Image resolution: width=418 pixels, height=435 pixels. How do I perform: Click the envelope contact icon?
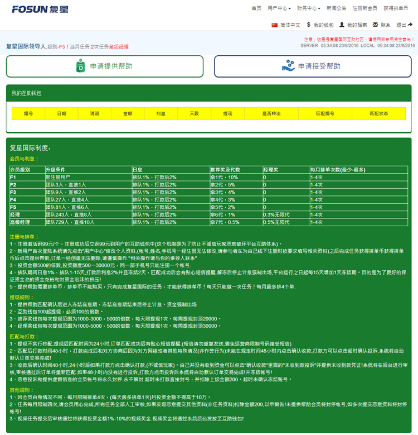(x=375, y=25)
